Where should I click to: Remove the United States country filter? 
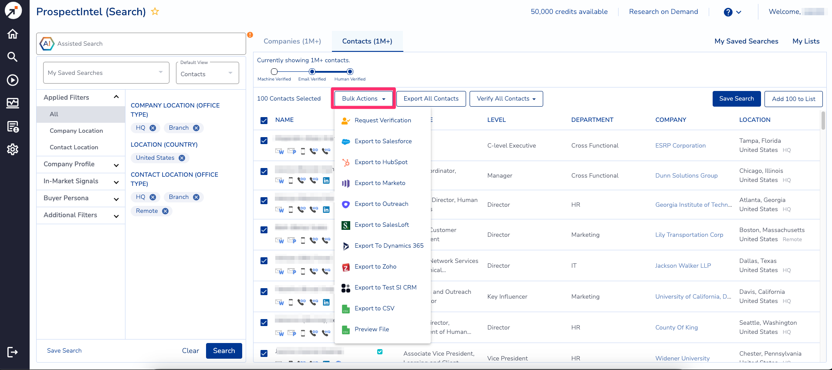click(182, 158)
